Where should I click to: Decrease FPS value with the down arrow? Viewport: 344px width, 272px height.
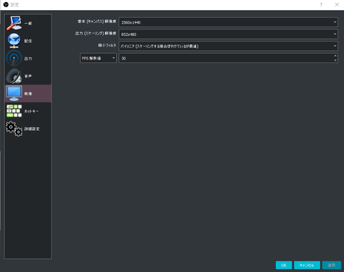click(x=335, y=60)
